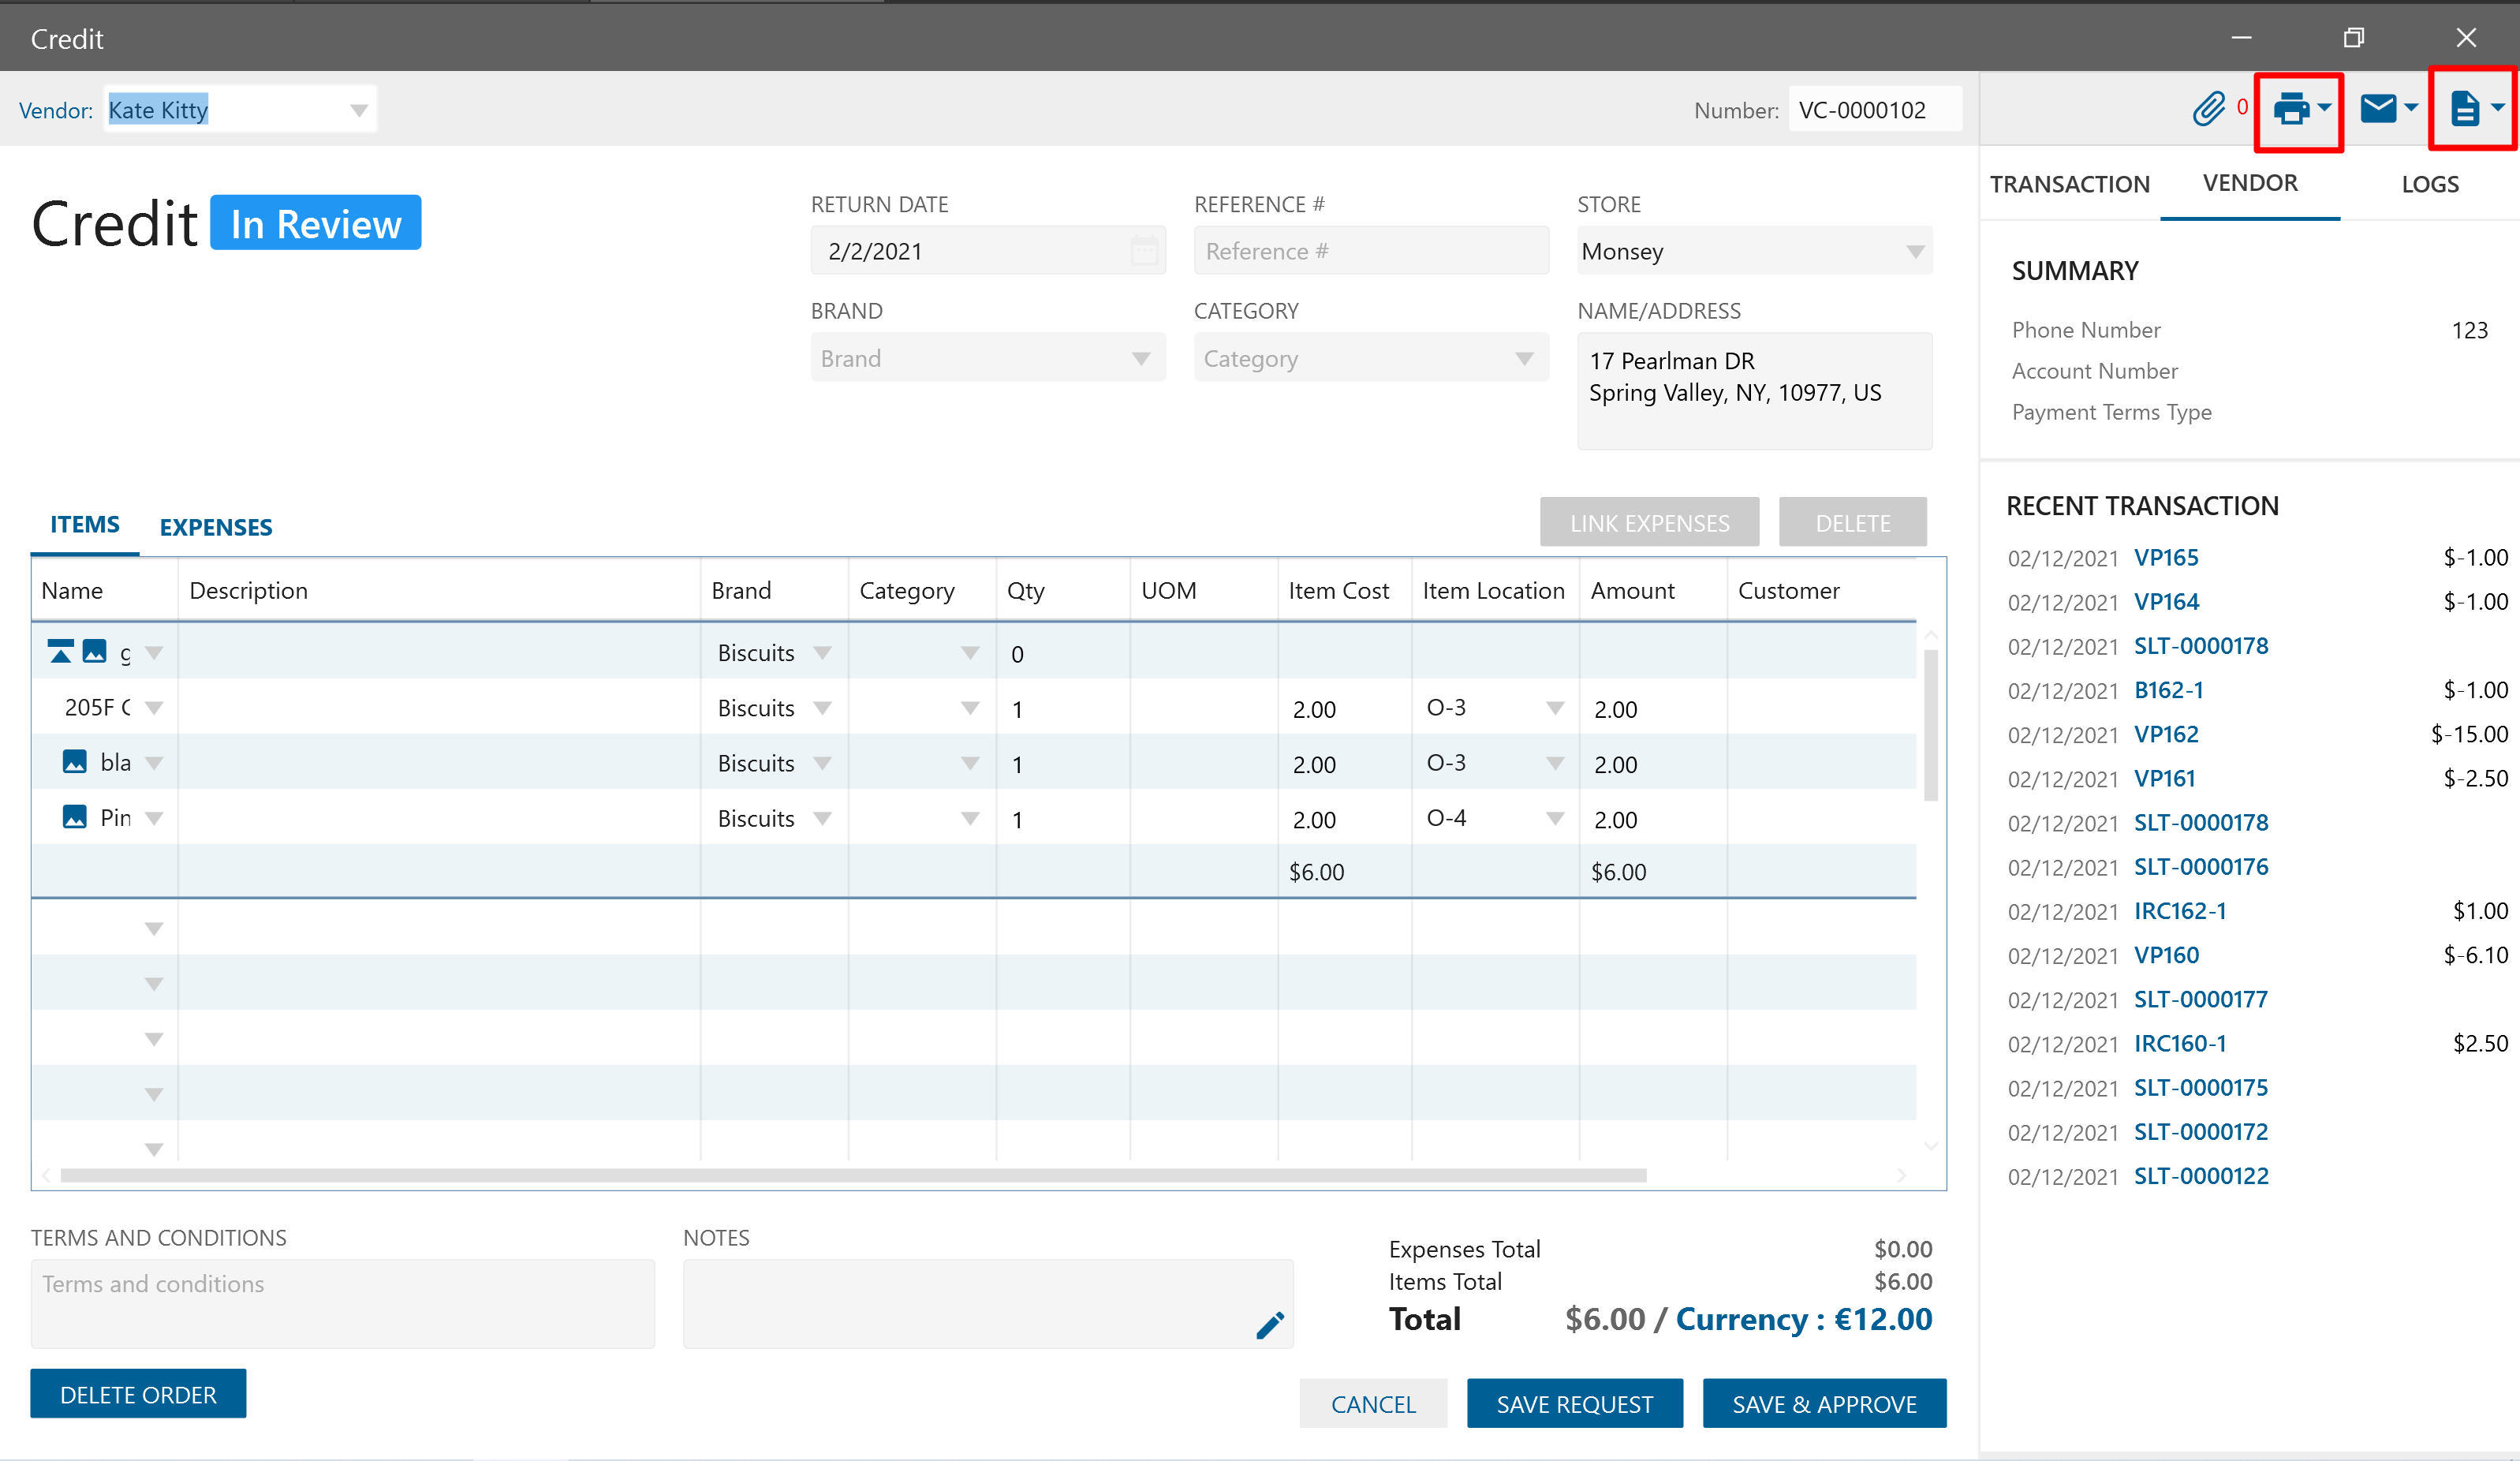Screen dimensions: 2520x1461
Task: Click the Save & Approve button
Action: pyautogui.click(x=1823, y=1403)
